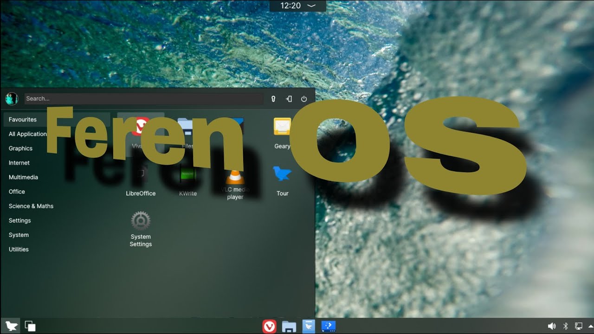Click the 12:20 clock at the top

291,6
